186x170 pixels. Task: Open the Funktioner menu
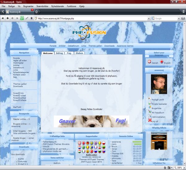(72, 6)
